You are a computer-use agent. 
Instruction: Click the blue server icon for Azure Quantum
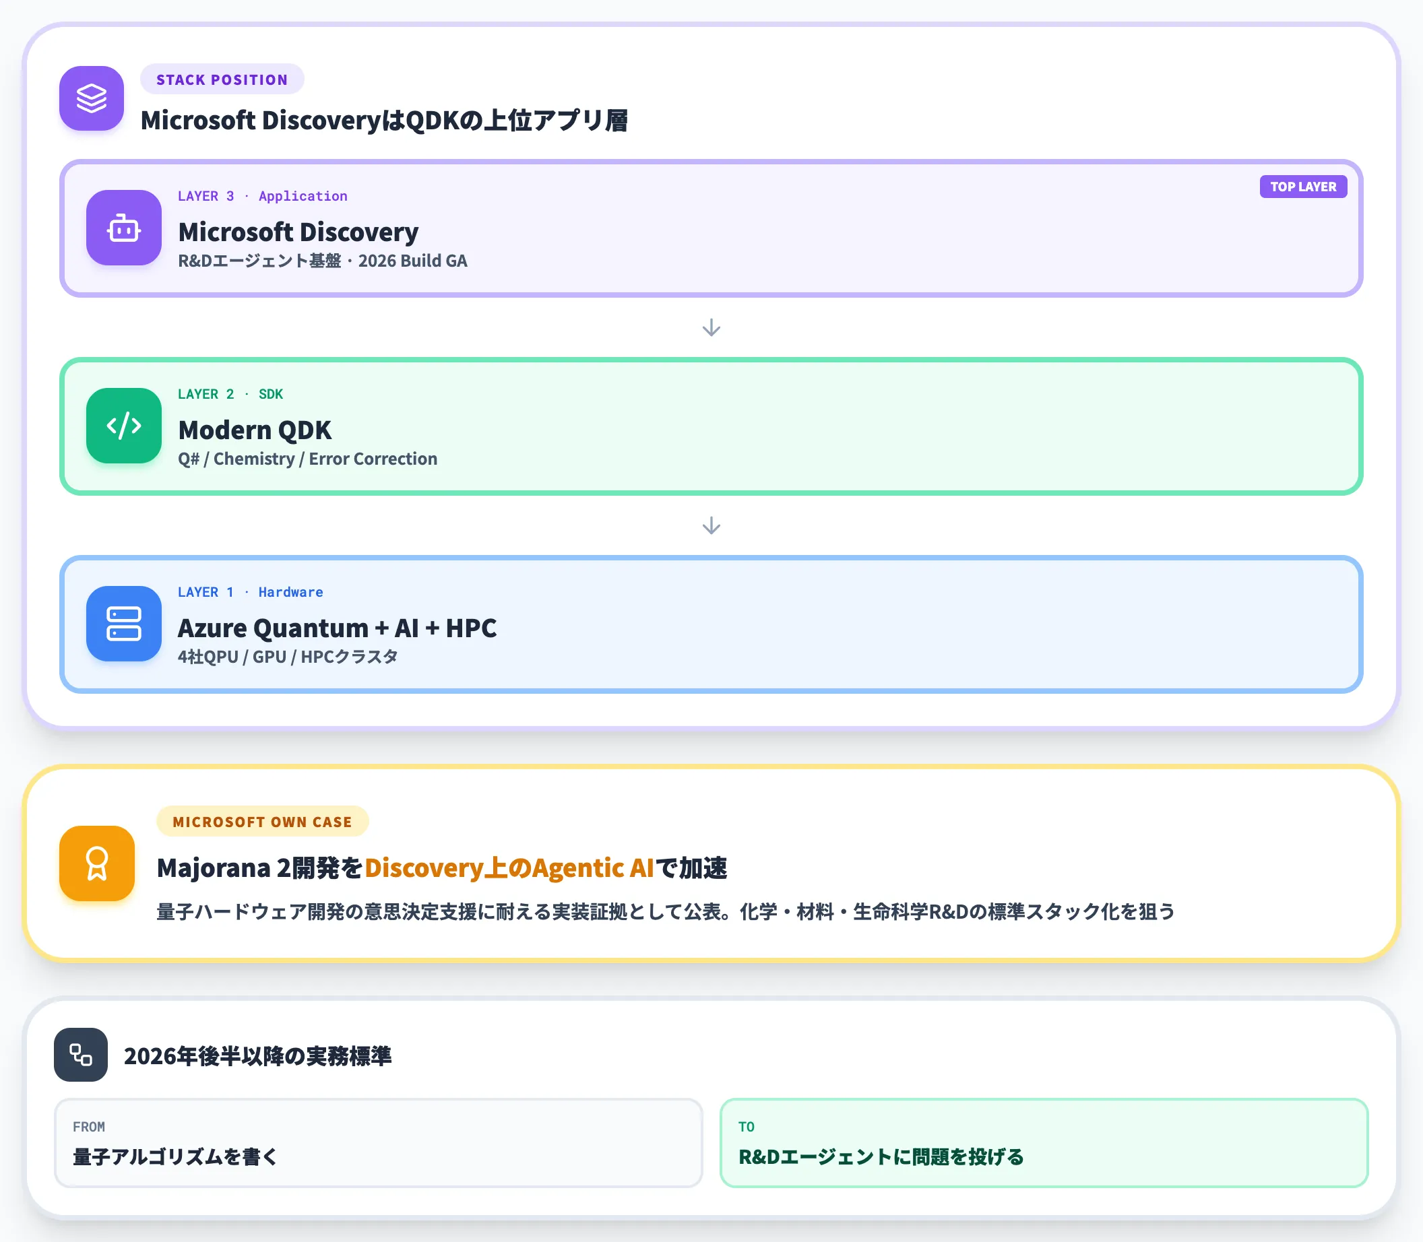[124, 624]
